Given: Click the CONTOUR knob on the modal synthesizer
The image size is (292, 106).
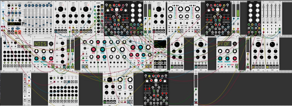Looking at the screenshot, I should 85,42.
